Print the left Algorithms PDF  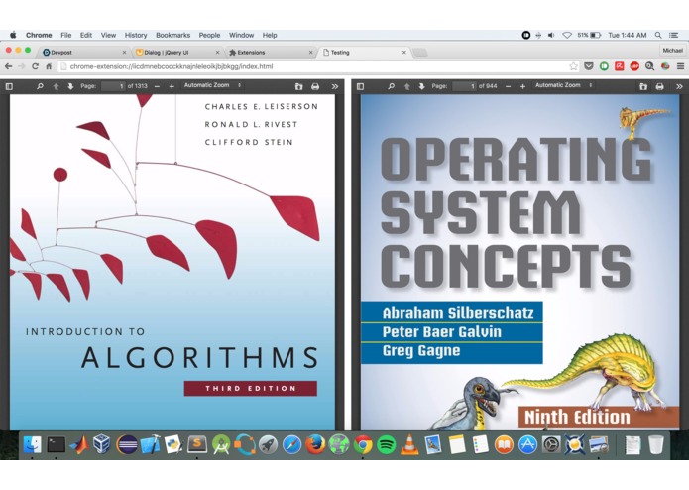point(315,86)
